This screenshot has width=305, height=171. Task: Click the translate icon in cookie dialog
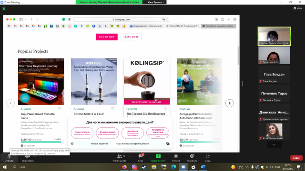(x=168, y=143)
